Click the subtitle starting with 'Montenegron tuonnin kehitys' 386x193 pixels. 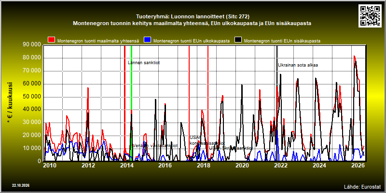coord(192,24)
